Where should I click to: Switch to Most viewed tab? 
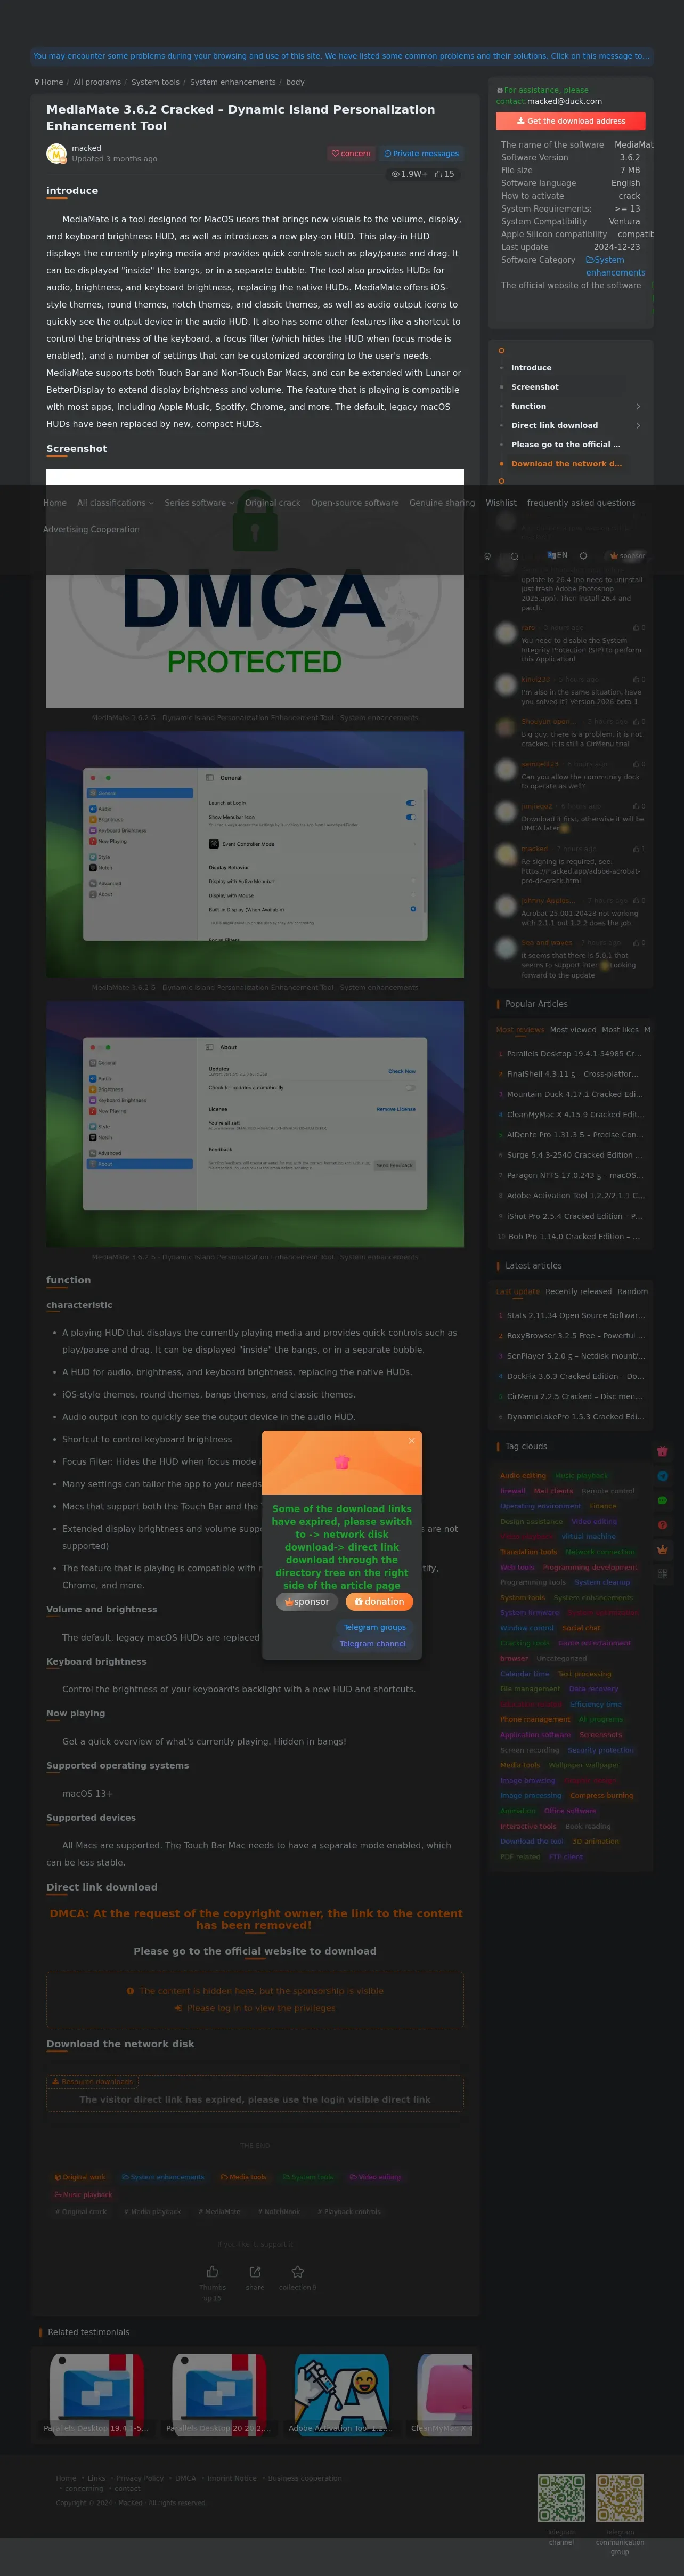point(573,1029)
